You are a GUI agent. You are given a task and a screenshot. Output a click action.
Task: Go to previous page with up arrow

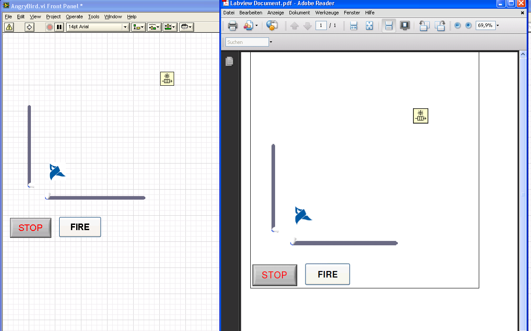294,26
